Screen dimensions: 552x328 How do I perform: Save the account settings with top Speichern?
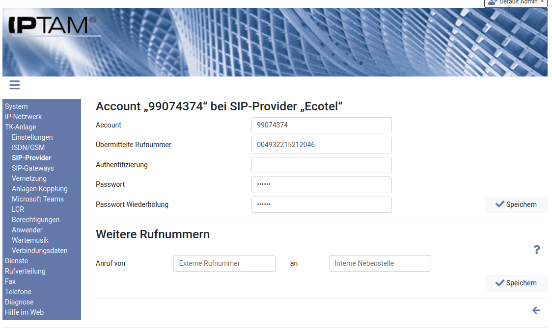516,204
